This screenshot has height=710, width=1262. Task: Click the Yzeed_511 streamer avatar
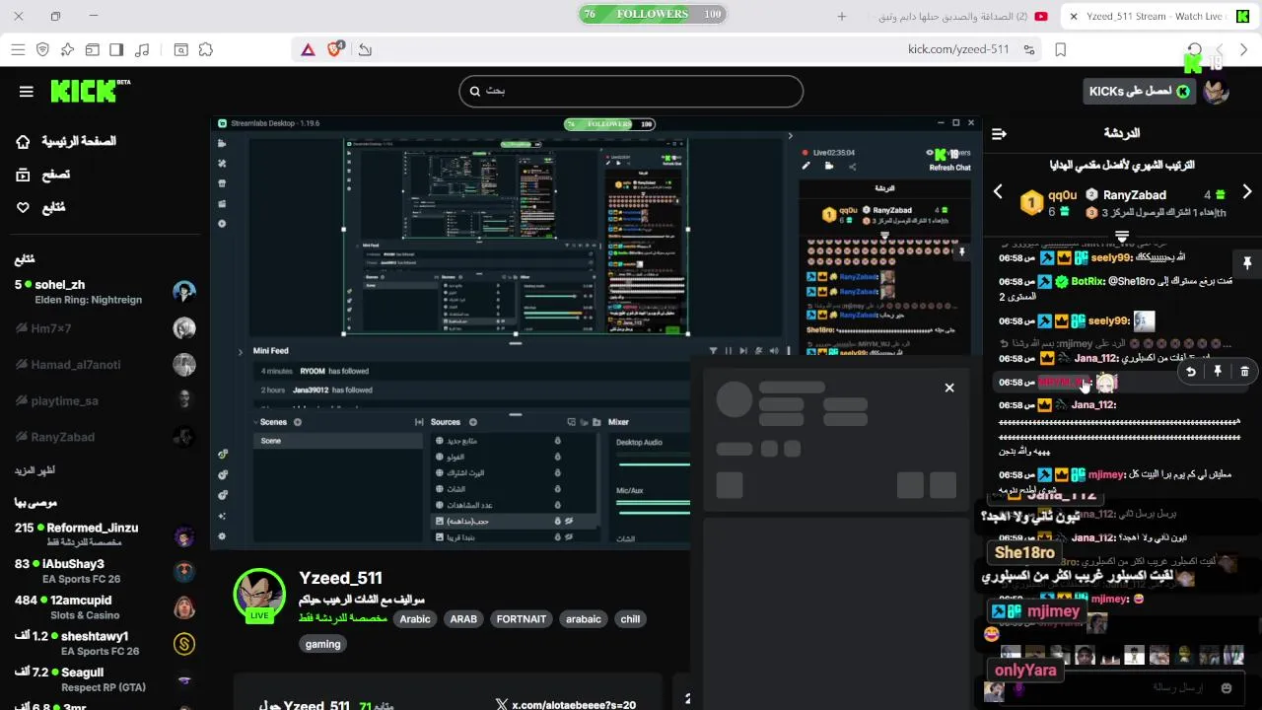259,594
